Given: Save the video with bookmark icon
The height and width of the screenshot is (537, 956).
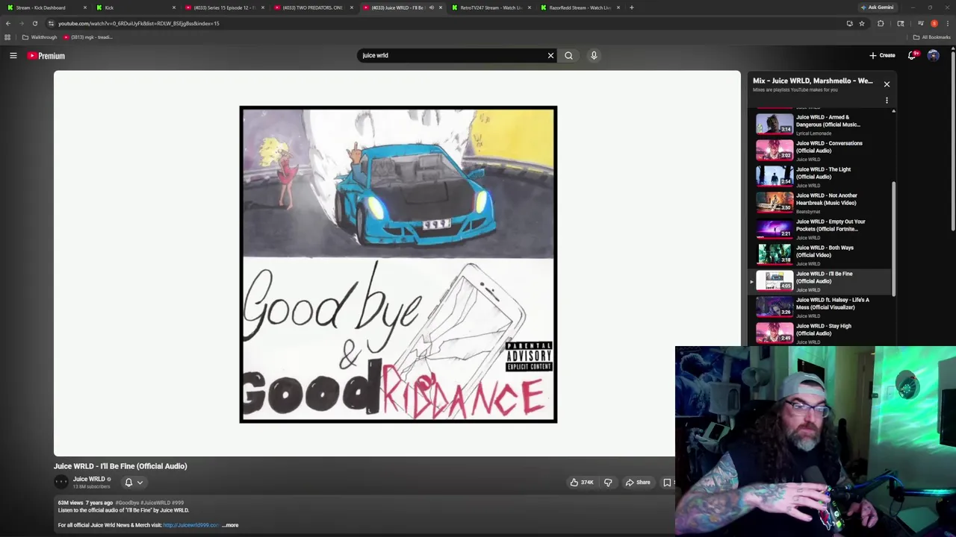Looking at the screenshot, I should pos(667,483).
